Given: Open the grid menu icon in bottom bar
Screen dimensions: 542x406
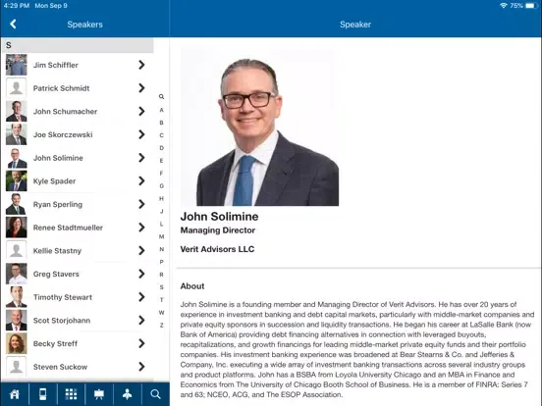Looking at the screenshot, I should 71,394.
